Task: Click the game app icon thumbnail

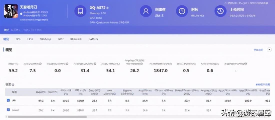Action: coord(11,11)
